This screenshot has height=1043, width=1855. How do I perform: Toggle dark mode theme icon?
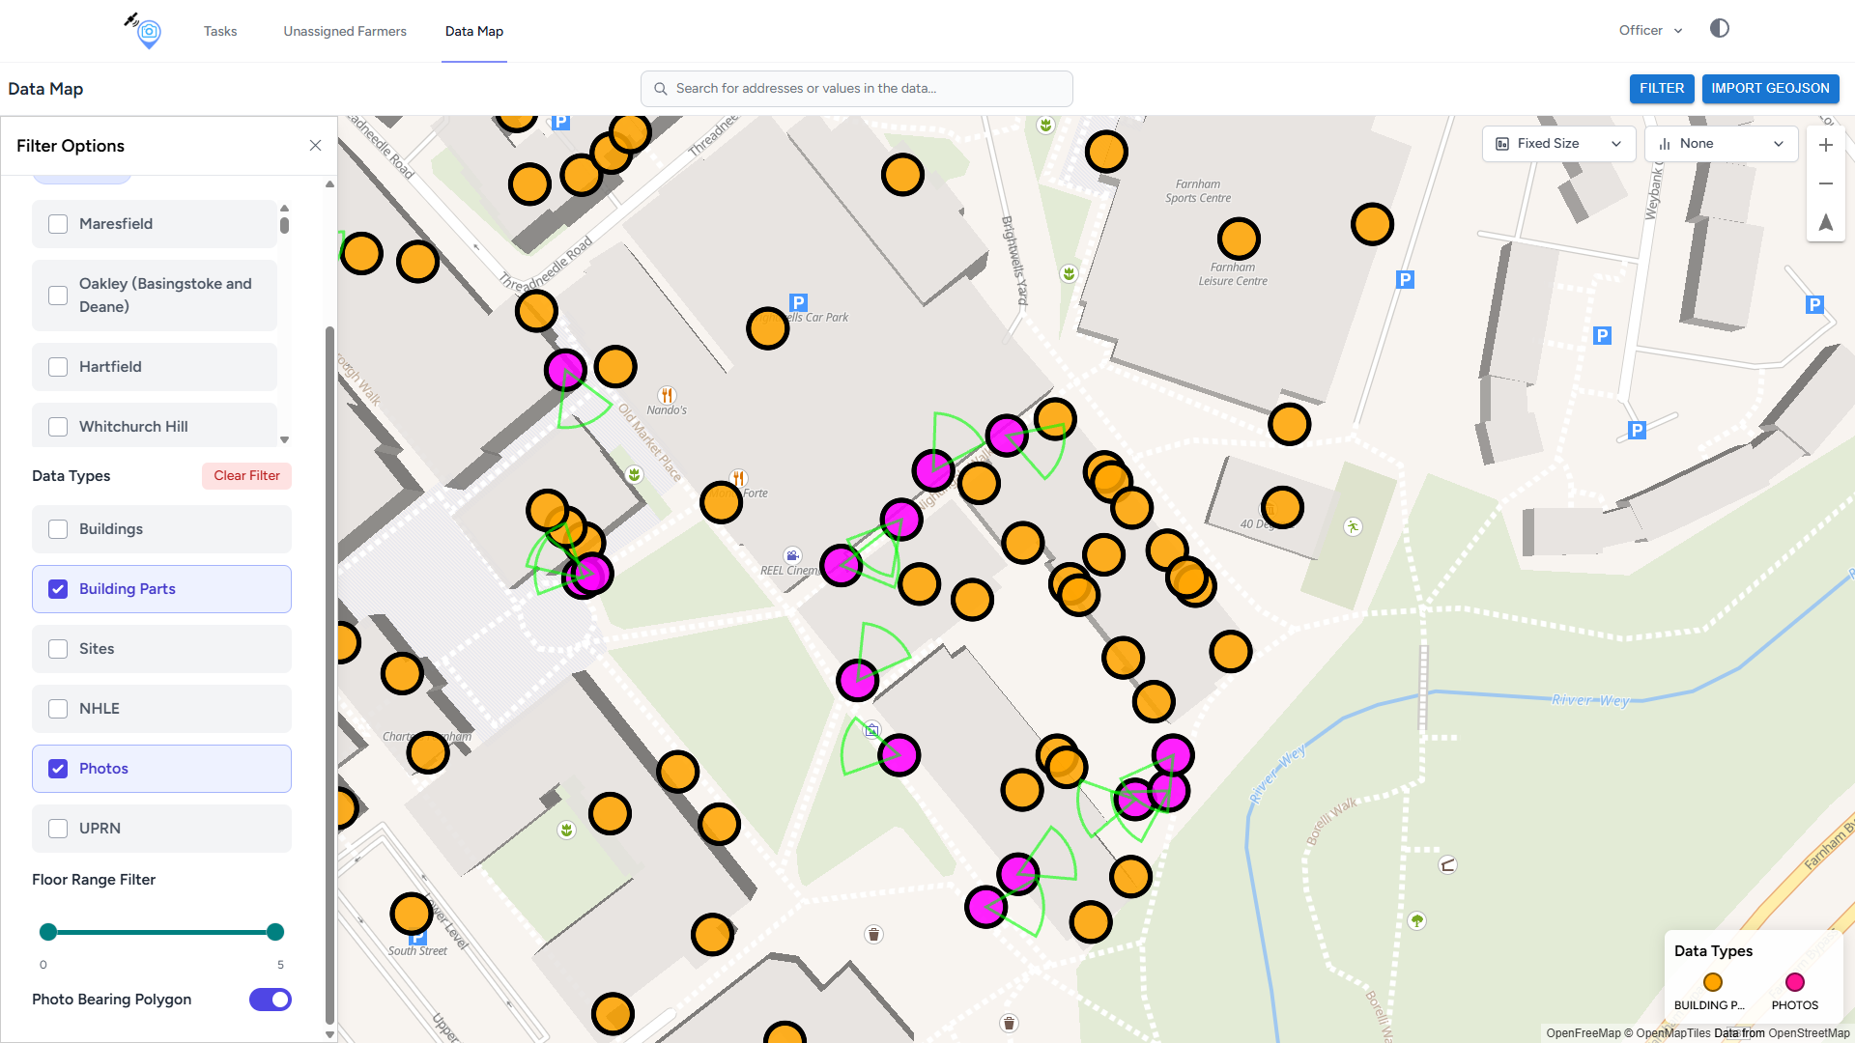tap(1719, 29)
